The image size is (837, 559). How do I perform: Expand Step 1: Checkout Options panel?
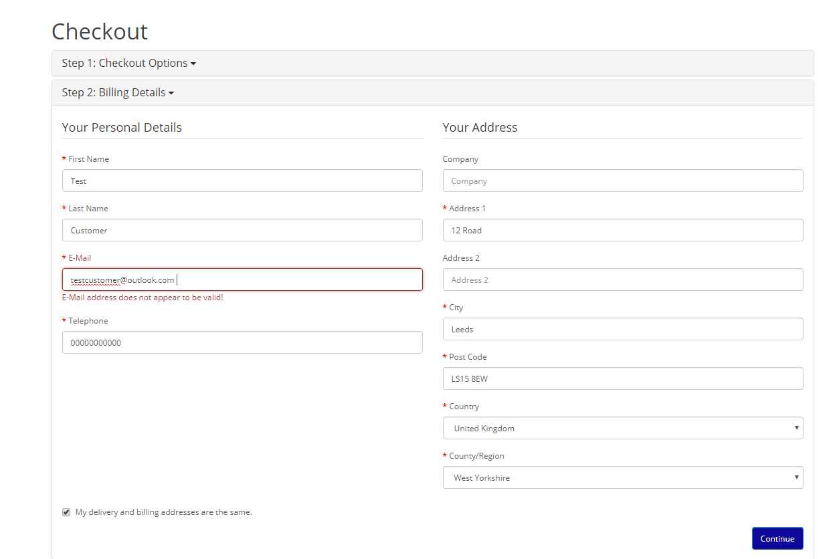tap(128, 63)
